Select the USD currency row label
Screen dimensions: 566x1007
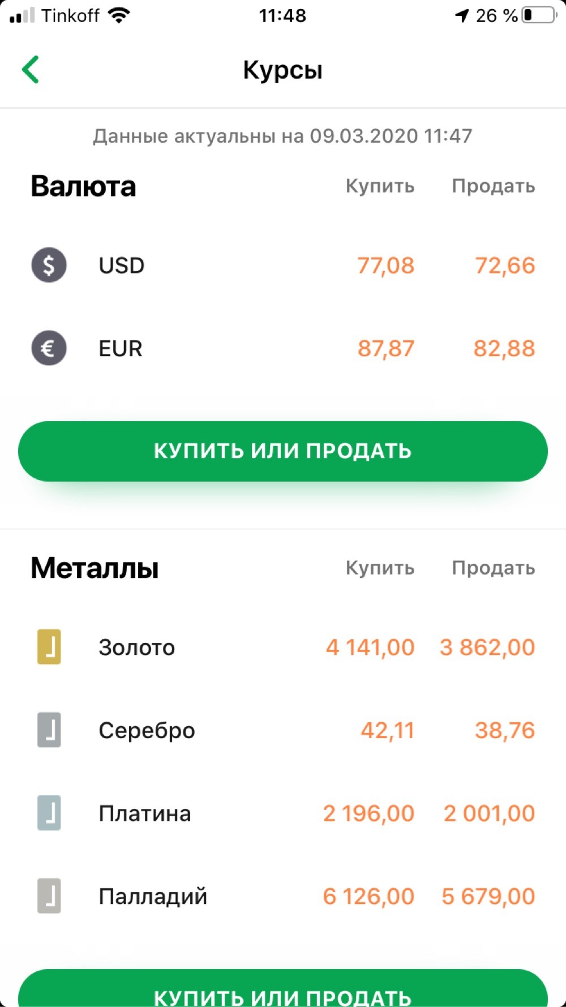[x=122, y=265]
